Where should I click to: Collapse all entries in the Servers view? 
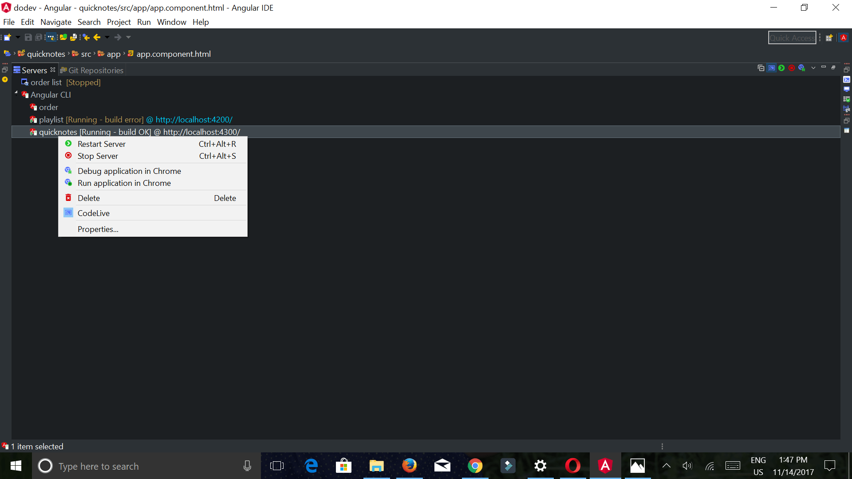(x=761, y=67)
